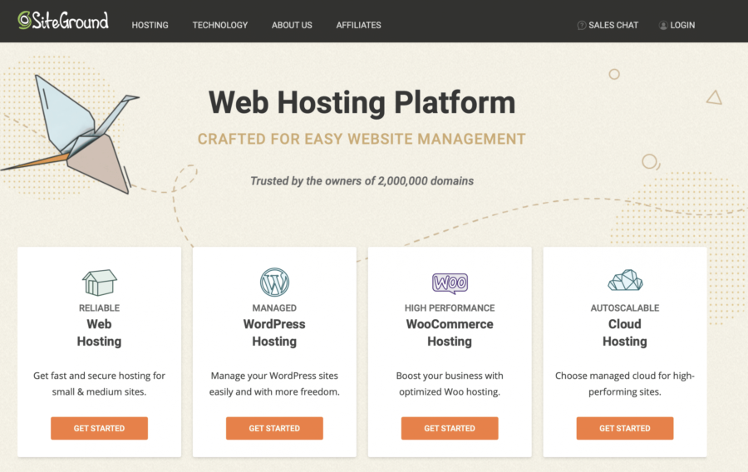Get started with WooCommerce Hosting
The height and width of the screenshot is (472, 748).
pos(450,428)
